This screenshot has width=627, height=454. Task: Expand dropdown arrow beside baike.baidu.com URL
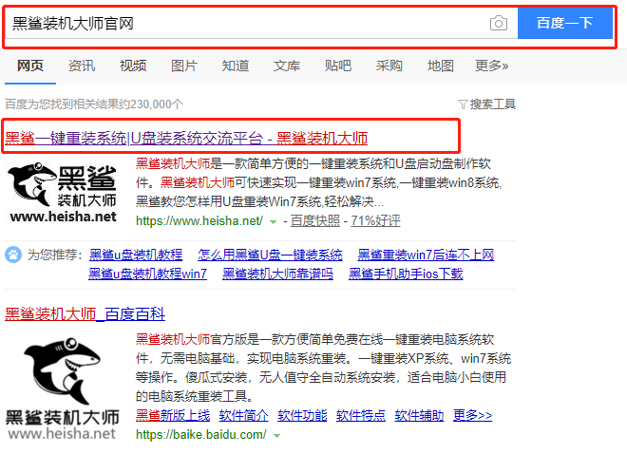pos(276,436)
